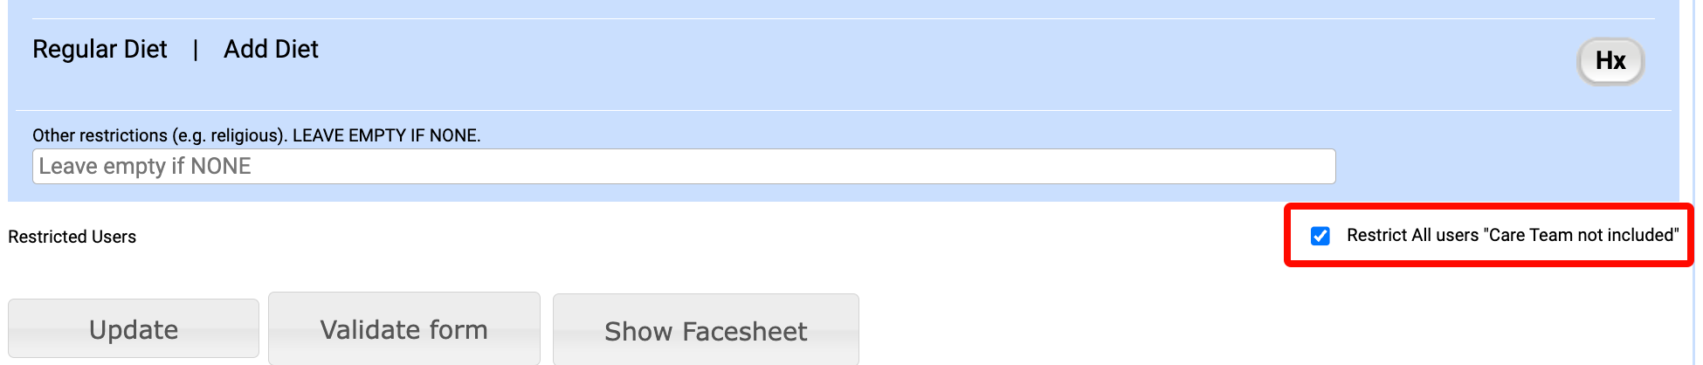
Task: Run form validation
Action: [403, 328]
